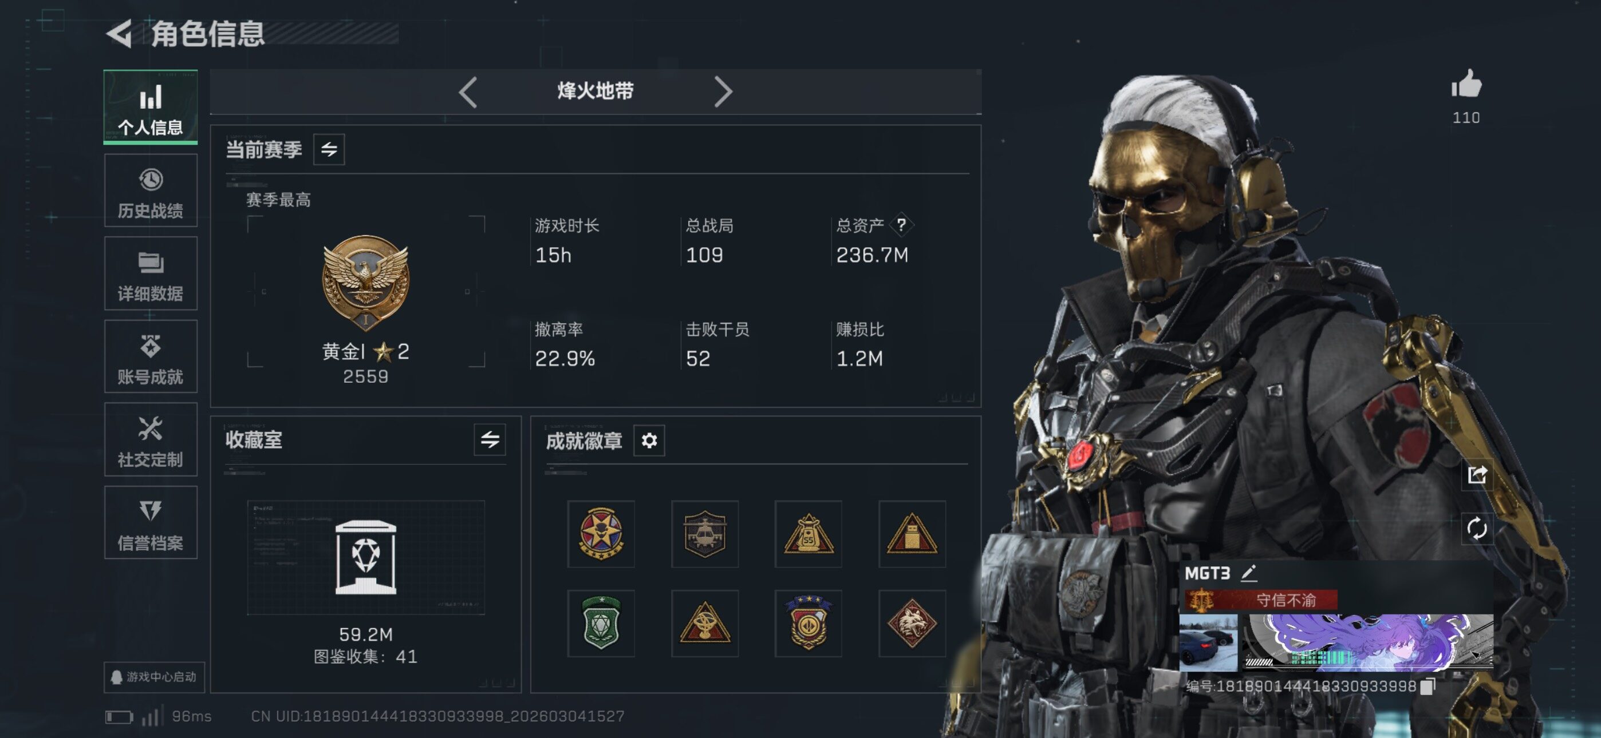Edit the MGT3 nickname with pencil icon
The height and width of the screenshot is (738, 1601).
[1249, 573]
